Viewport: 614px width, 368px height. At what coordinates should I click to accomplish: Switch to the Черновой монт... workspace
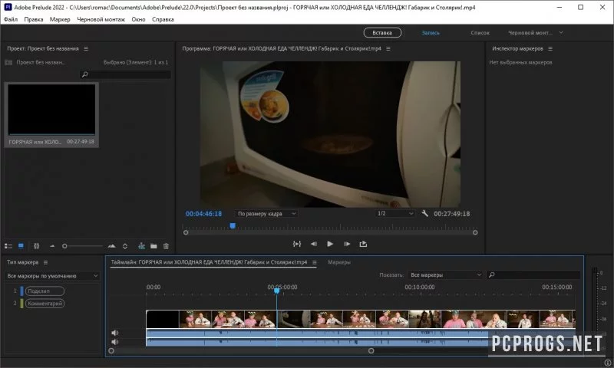(530, 33)
